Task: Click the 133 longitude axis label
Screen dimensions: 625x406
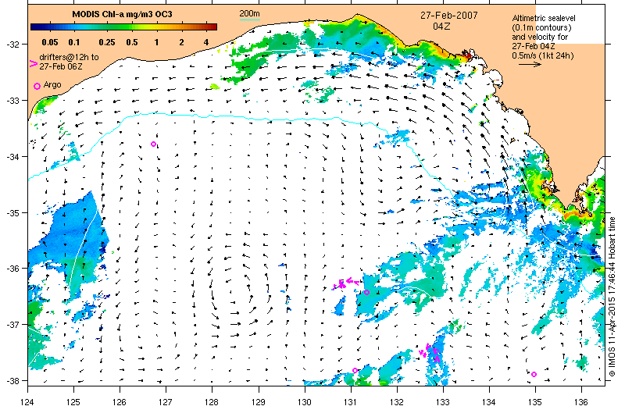Action: pyautogui.click(x=443, y=401)
